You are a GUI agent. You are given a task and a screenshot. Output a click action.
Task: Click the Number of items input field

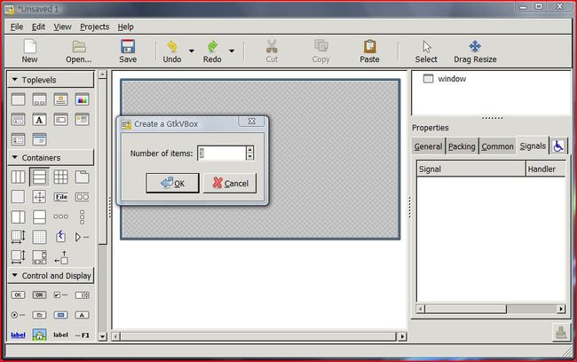[x=222, y=153]
